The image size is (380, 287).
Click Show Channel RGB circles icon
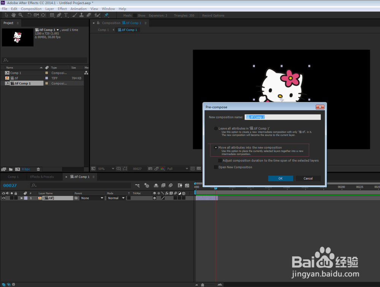[x=162, y=169]
